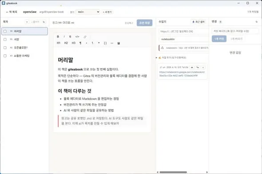Open the notebooklm.google.com notebook link
This screenshot has height=174, width=262.
pyautogui.click(x=182, y=74)
